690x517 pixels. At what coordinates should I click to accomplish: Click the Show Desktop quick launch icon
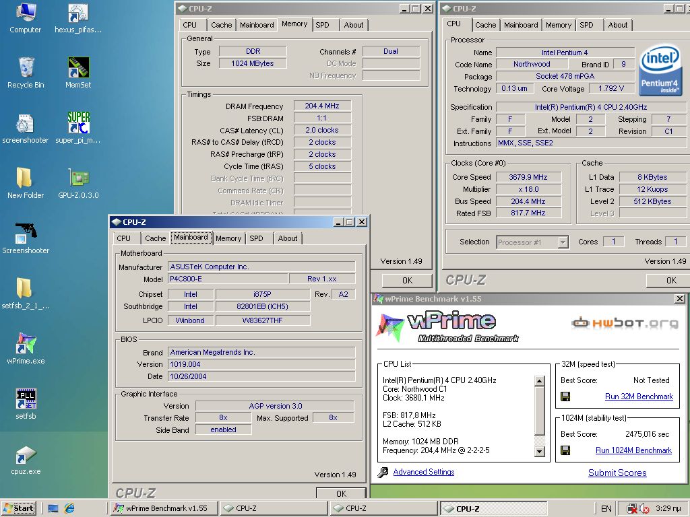pos(53,509)
